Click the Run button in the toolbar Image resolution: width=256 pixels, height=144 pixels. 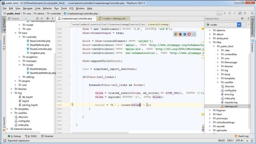tap(225, 13)
